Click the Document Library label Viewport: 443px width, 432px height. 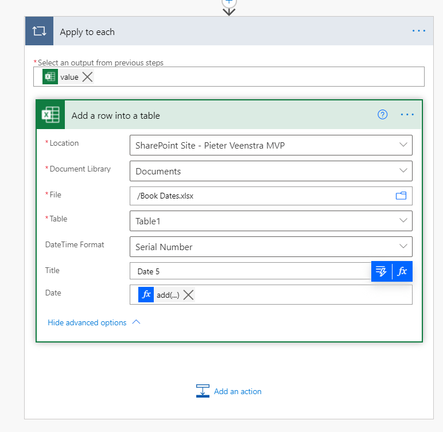80,169
